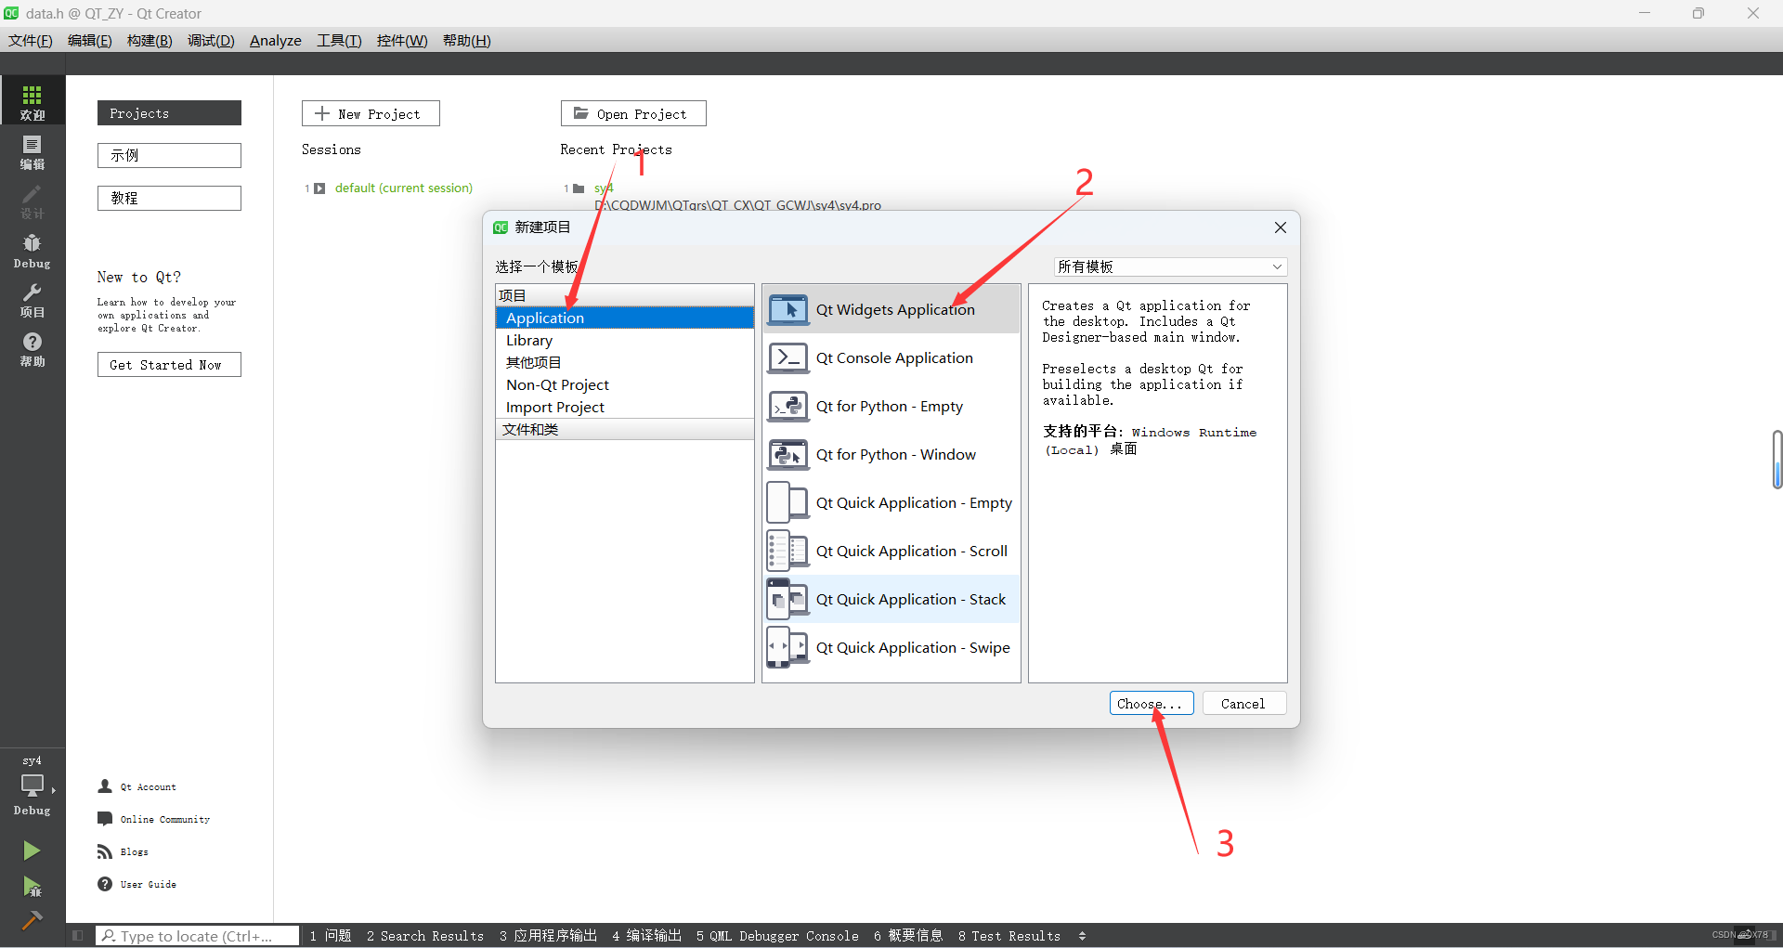1783x948 pixels.
Task: Open the 构建(B) menu
Action: 150,41
